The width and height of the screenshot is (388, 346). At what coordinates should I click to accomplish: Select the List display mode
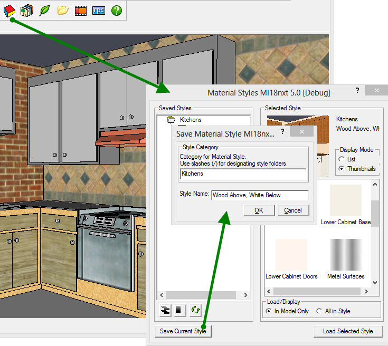342,159
